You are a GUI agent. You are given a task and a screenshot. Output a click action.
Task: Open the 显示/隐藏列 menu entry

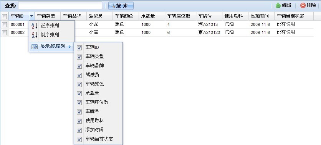(x=52, y=47)
